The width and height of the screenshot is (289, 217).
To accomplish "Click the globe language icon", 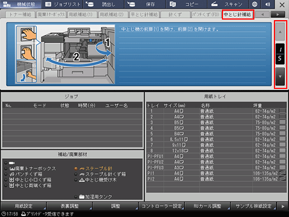I will click(x=255, y=4).
